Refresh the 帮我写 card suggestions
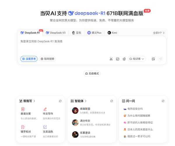The image size is (175, 146). pos(60,101)
